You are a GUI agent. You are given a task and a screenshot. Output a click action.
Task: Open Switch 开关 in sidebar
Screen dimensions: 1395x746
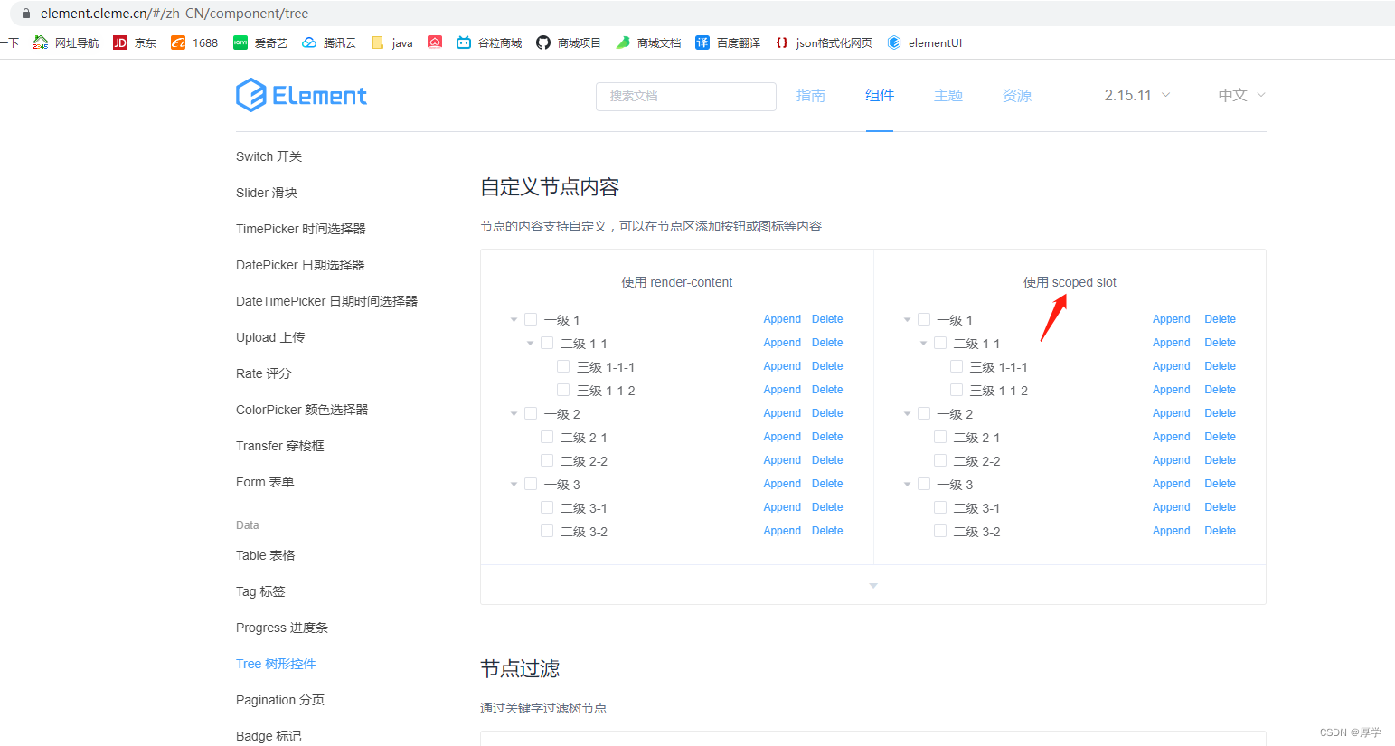pos(269,156)
